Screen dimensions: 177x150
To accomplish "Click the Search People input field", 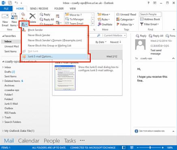I will click(150, 14).
